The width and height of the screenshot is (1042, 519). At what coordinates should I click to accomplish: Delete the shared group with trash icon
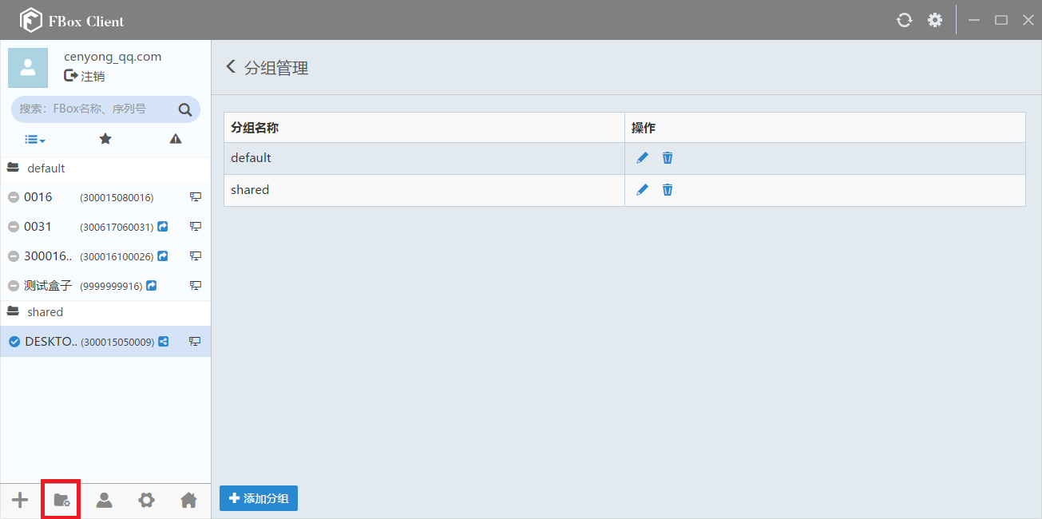tap(668, 190)
